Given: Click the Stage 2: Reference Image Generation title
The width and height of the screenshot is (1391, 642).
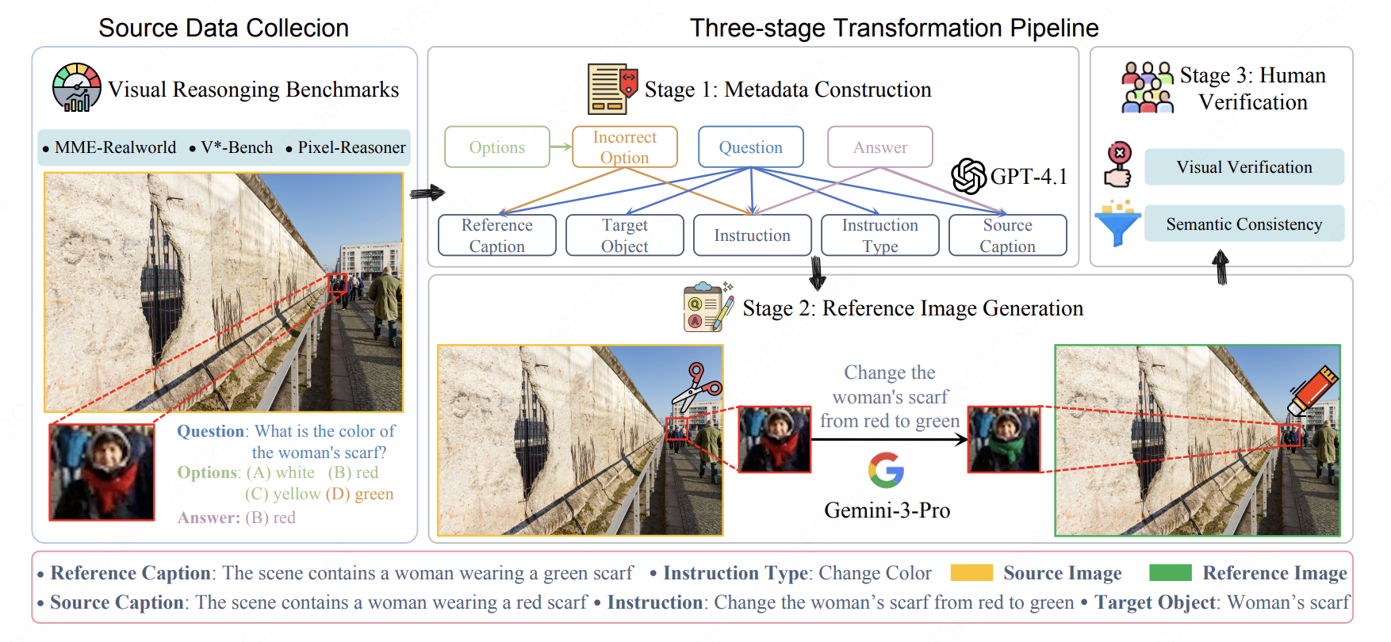Looking at the screenshot, I should pos(913,308).
